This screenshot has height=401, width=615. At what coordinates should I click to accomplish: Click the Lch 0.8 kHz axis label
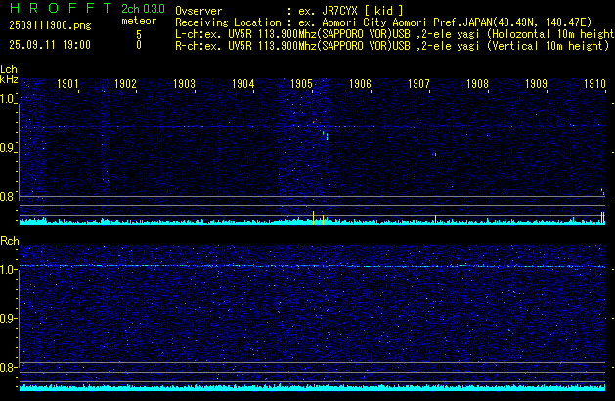pyautogui.click(x=8, y=197)
